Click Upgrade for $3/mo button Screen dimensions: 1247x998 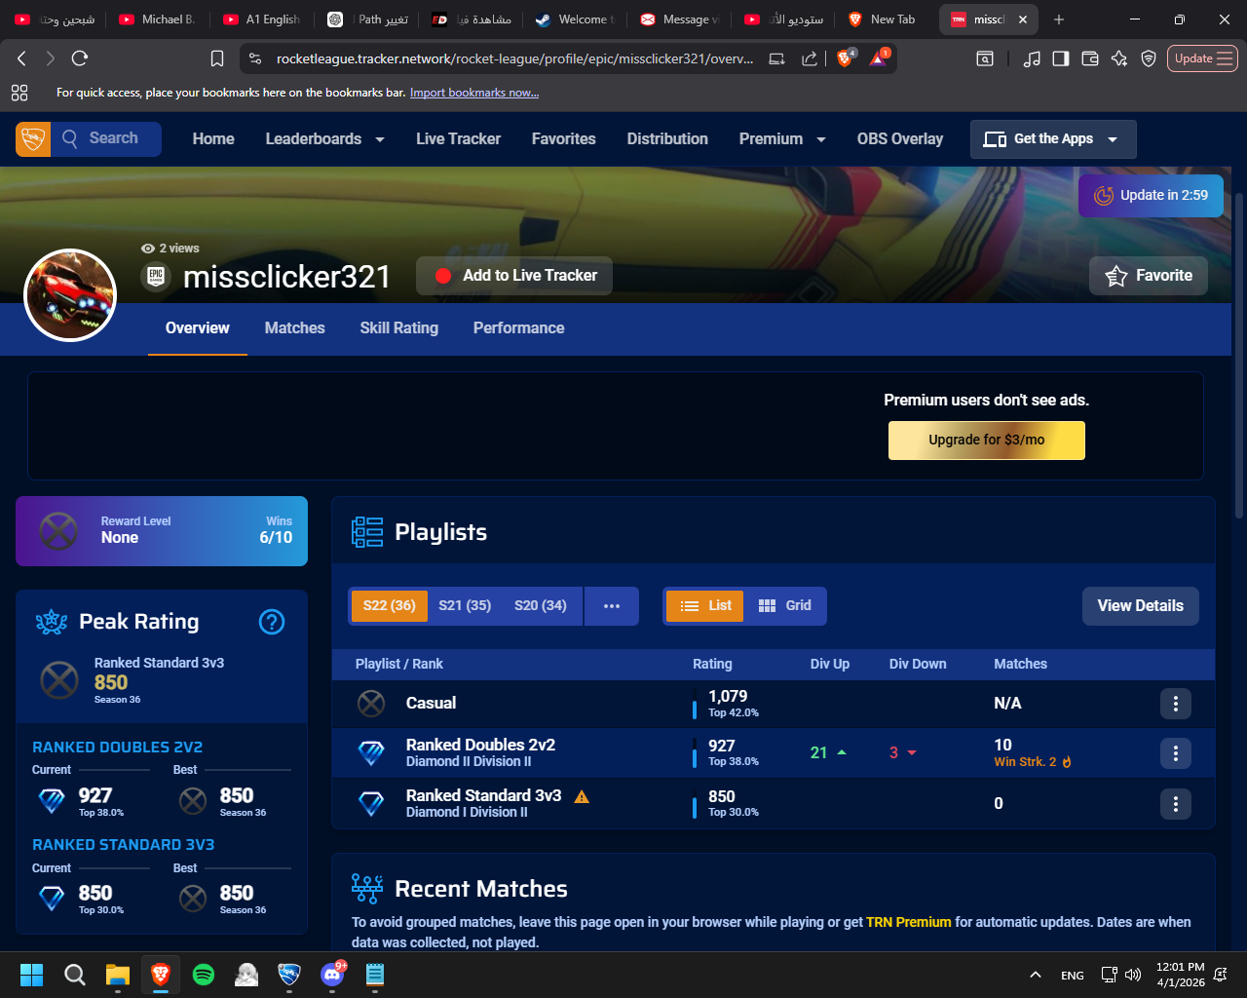click(x=987, y=441)
